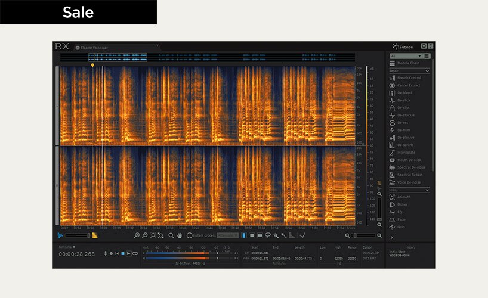Select the time selection tool
The width and height of the screenshot is (488, 298).
[243, 235]
